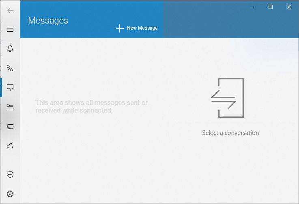
Task: Click the disconnect minus-circle icon
Action: (x=10, y=174)
